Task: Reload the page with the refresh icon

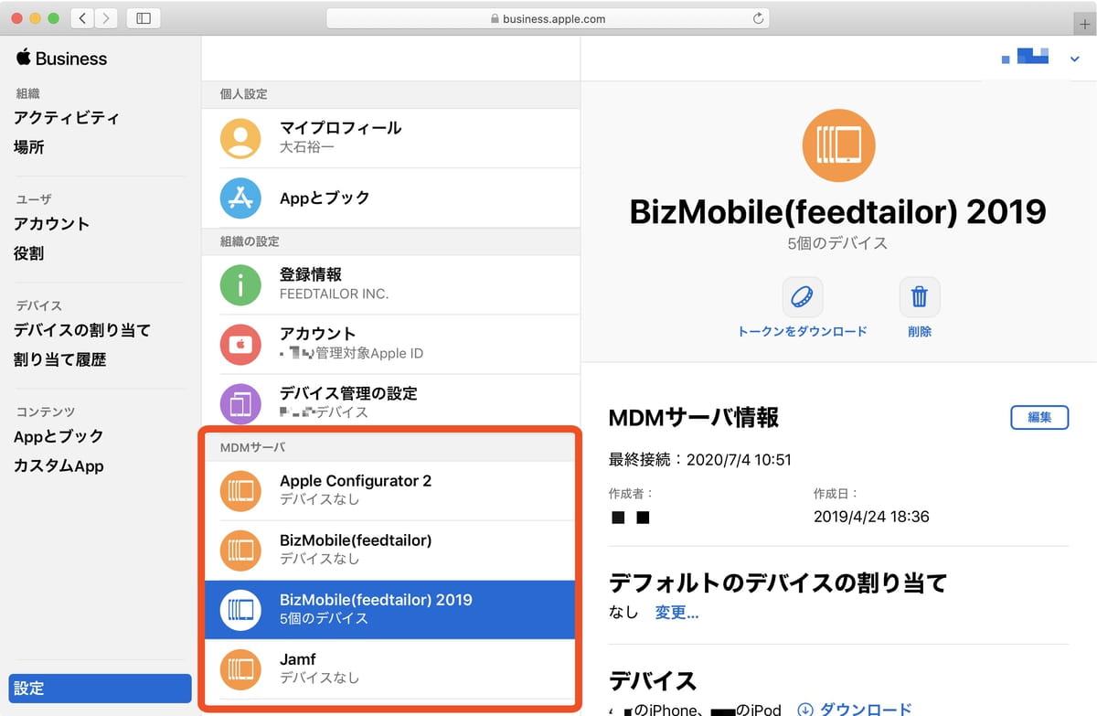Action: coord(758,18)
